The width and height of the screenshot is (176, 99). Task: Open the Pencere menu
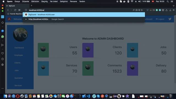point(73,1)
